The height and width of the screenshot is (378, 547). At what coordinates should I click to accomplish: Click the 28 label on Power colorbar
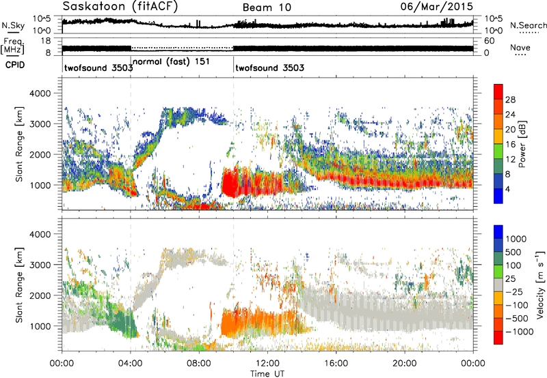pos(510,100)
